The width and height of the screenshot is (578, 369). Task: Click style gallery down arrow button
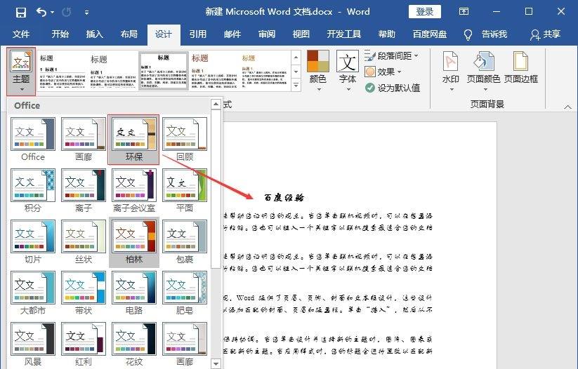click(x=296, y=72)
